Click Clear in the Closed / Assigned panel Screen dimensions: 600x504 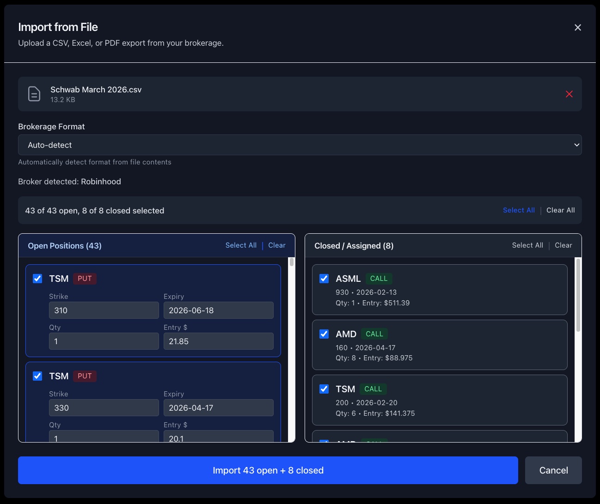point(563,245)
